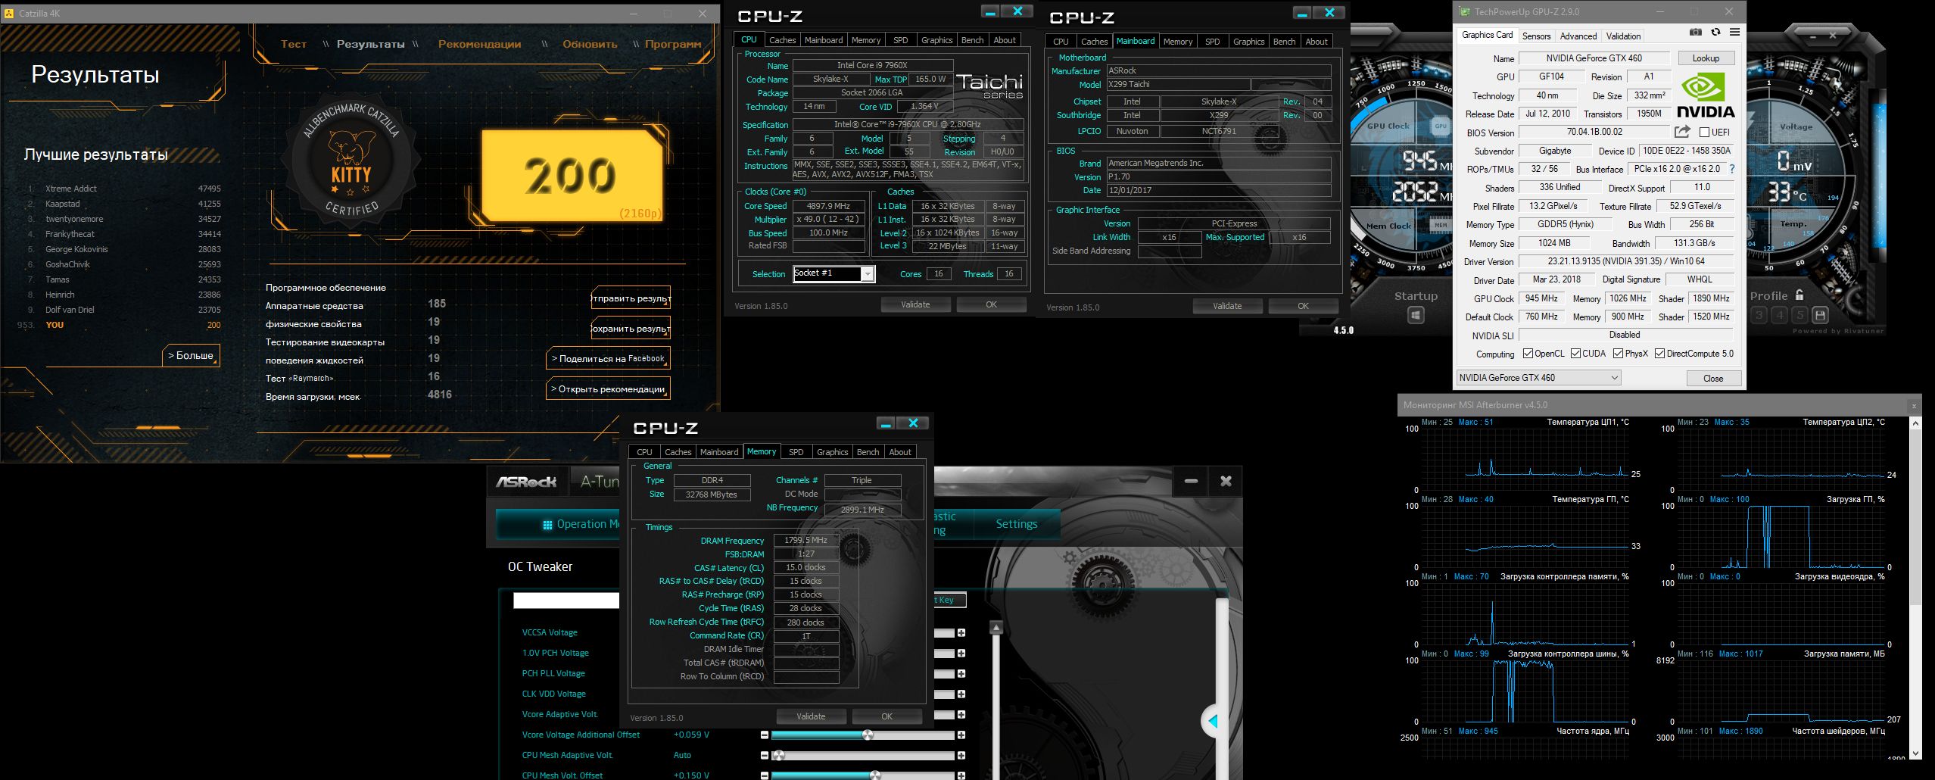Viewport: 1935px width, 780px height.
Task: Open the NVIDIA GeForce GTX 460 device dropdown
Action: coord(1539,378)
